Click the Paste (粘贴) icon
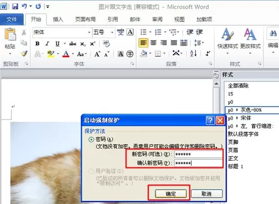 (10, 34)
